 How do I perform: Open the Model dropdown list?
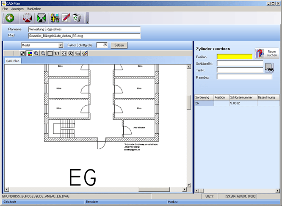pos(61,45)
